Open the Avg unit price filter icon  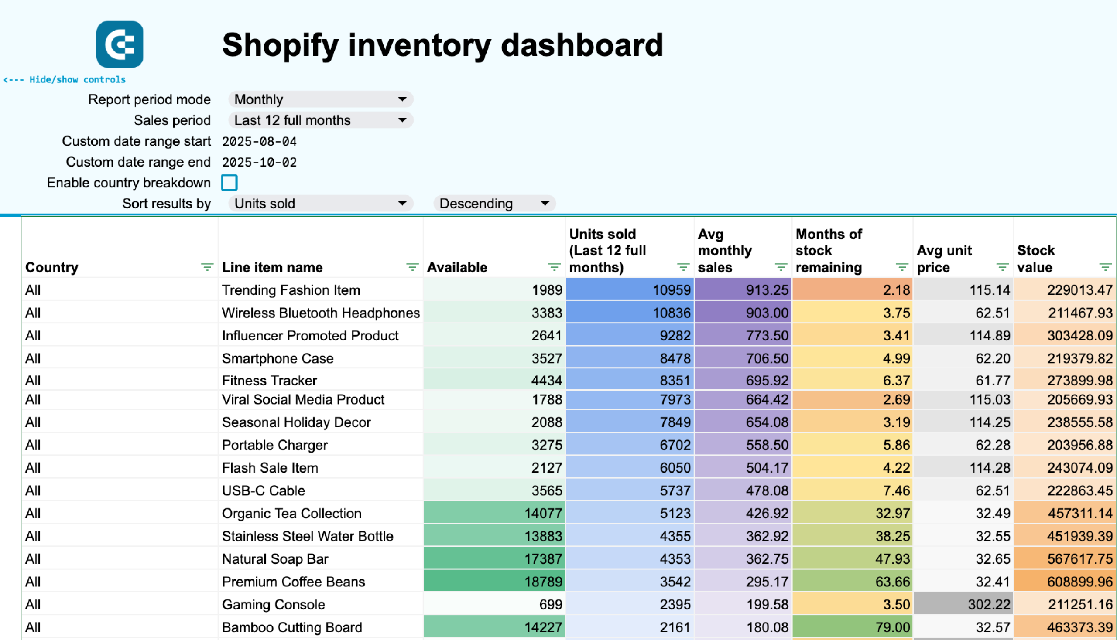(x=1002, y=267)
